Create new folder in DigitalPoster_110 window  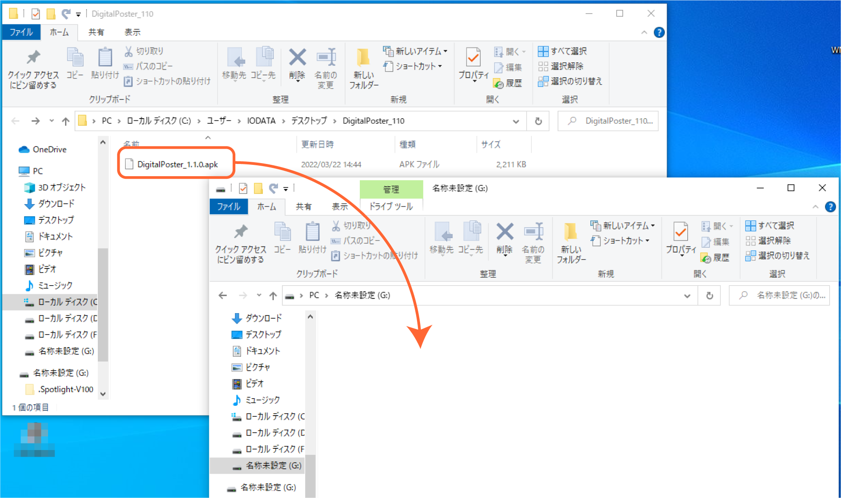364,68
